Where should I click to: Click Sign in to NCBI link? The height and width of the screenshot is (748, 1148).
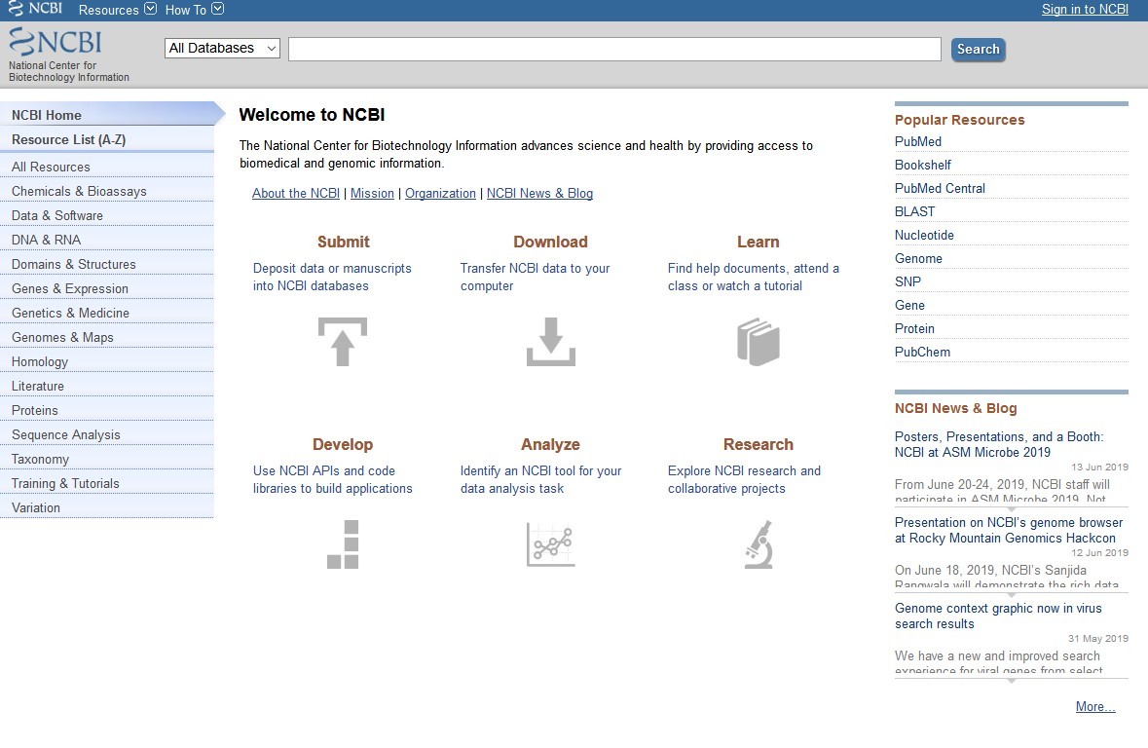pos(1085,10)
